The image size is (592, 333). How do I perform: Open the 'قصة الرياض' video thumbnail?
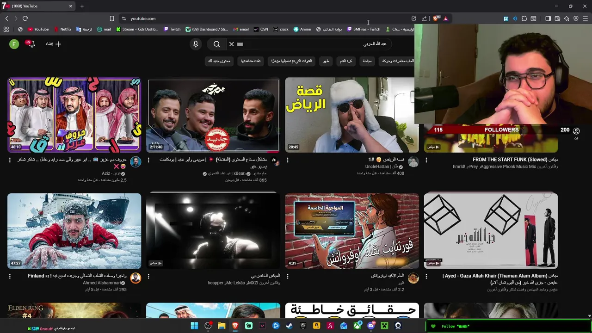tap(352, 115)
